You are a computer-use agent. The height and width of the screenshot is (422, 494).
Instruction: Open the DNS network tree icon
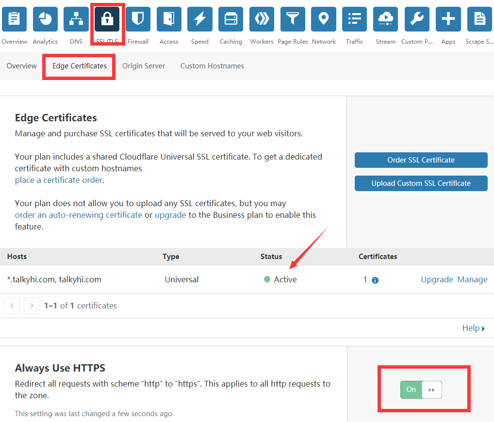pyautogui.click(x=76, y=19)
